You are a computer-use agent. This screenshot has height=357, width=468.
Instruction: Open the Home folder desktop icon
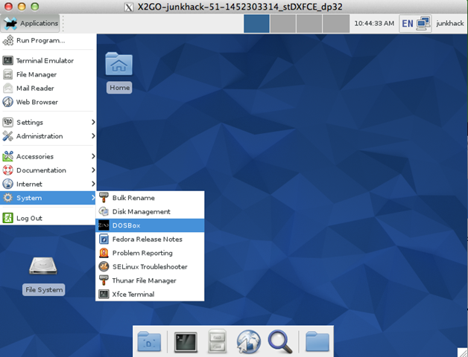coord(118,65)
